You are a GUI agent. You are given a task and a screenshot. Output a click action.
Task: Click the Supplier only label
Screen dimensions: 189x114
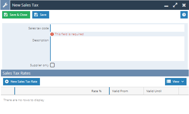pyautogui.click(x=39, y=65)
